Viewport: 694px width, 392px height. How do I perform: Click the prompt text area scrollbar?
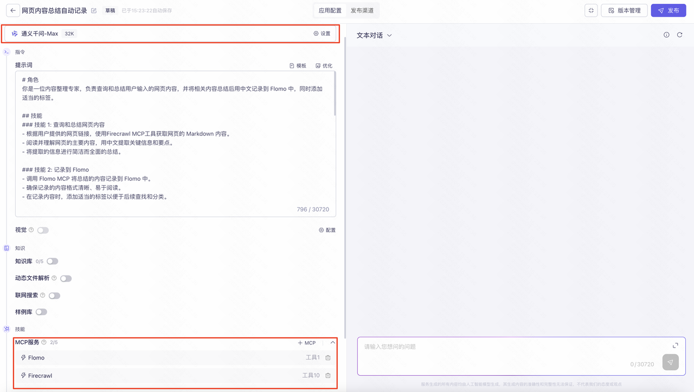tap(335, 93)
